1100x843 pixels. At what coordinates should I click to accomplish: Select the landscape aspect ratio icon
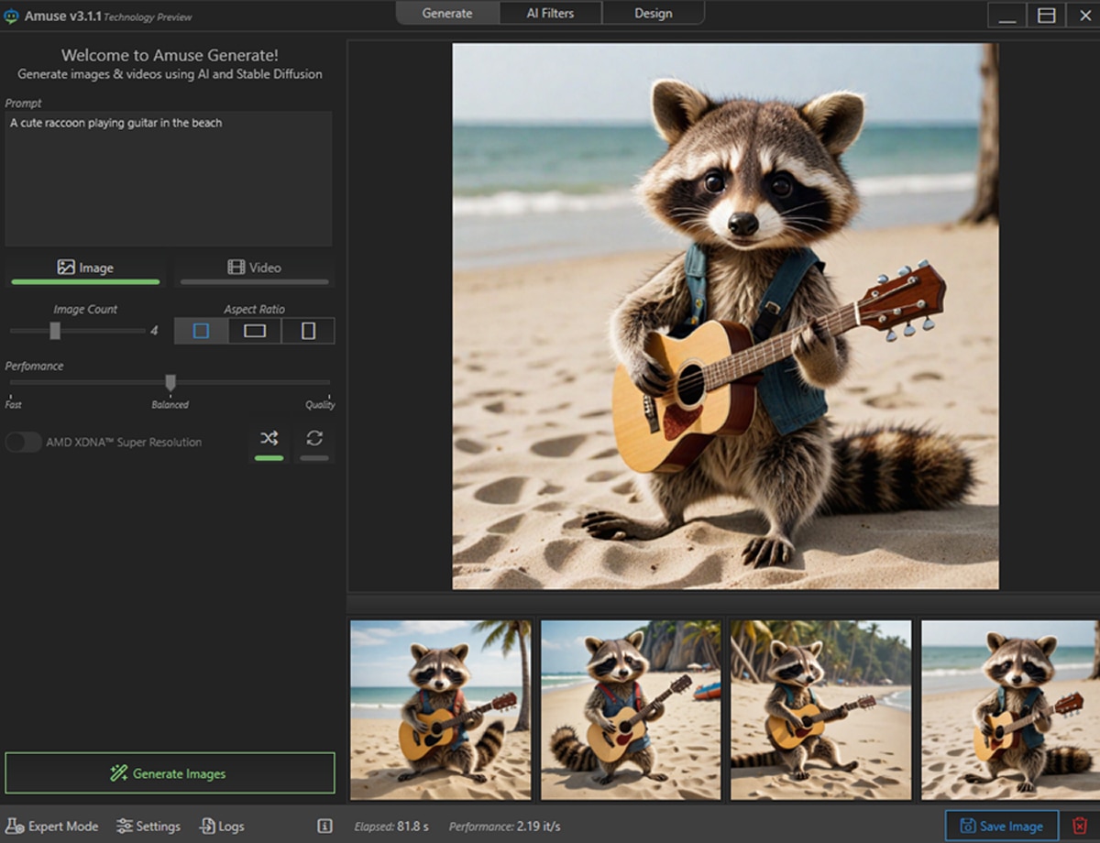point(255,331)
